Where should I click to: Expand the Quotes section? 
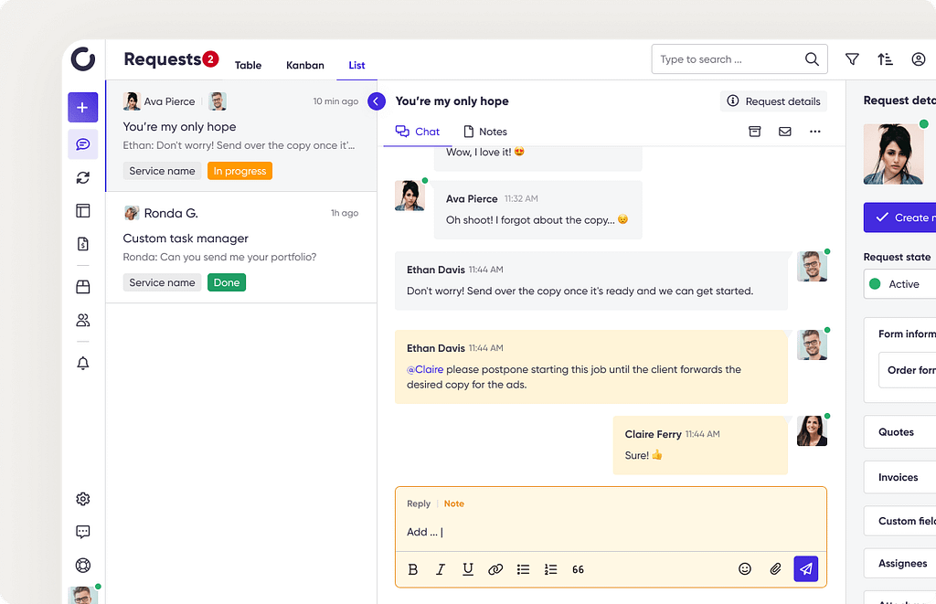(x=900, y=432)
